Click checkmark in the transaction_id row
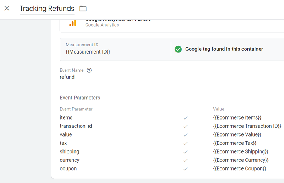The image size is (284, 183). coord(185,126)
